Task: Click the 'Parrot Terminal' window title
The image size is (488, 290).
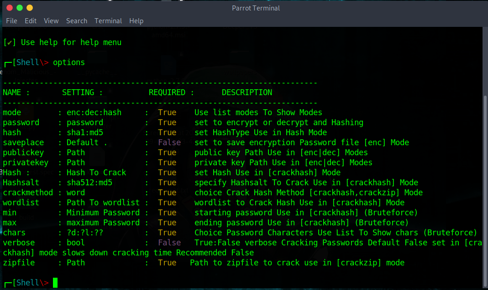Action: pos(256,8)
